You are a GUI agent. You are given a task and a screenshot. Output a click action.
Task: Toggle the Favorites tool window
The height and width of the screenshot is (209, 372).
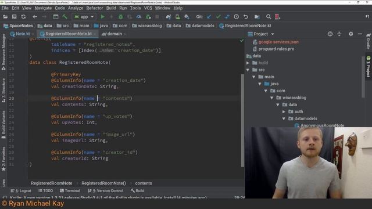pos(3,158)
